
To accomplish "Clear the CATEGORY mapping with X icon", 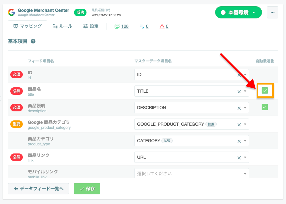I will tap(239, 141).
